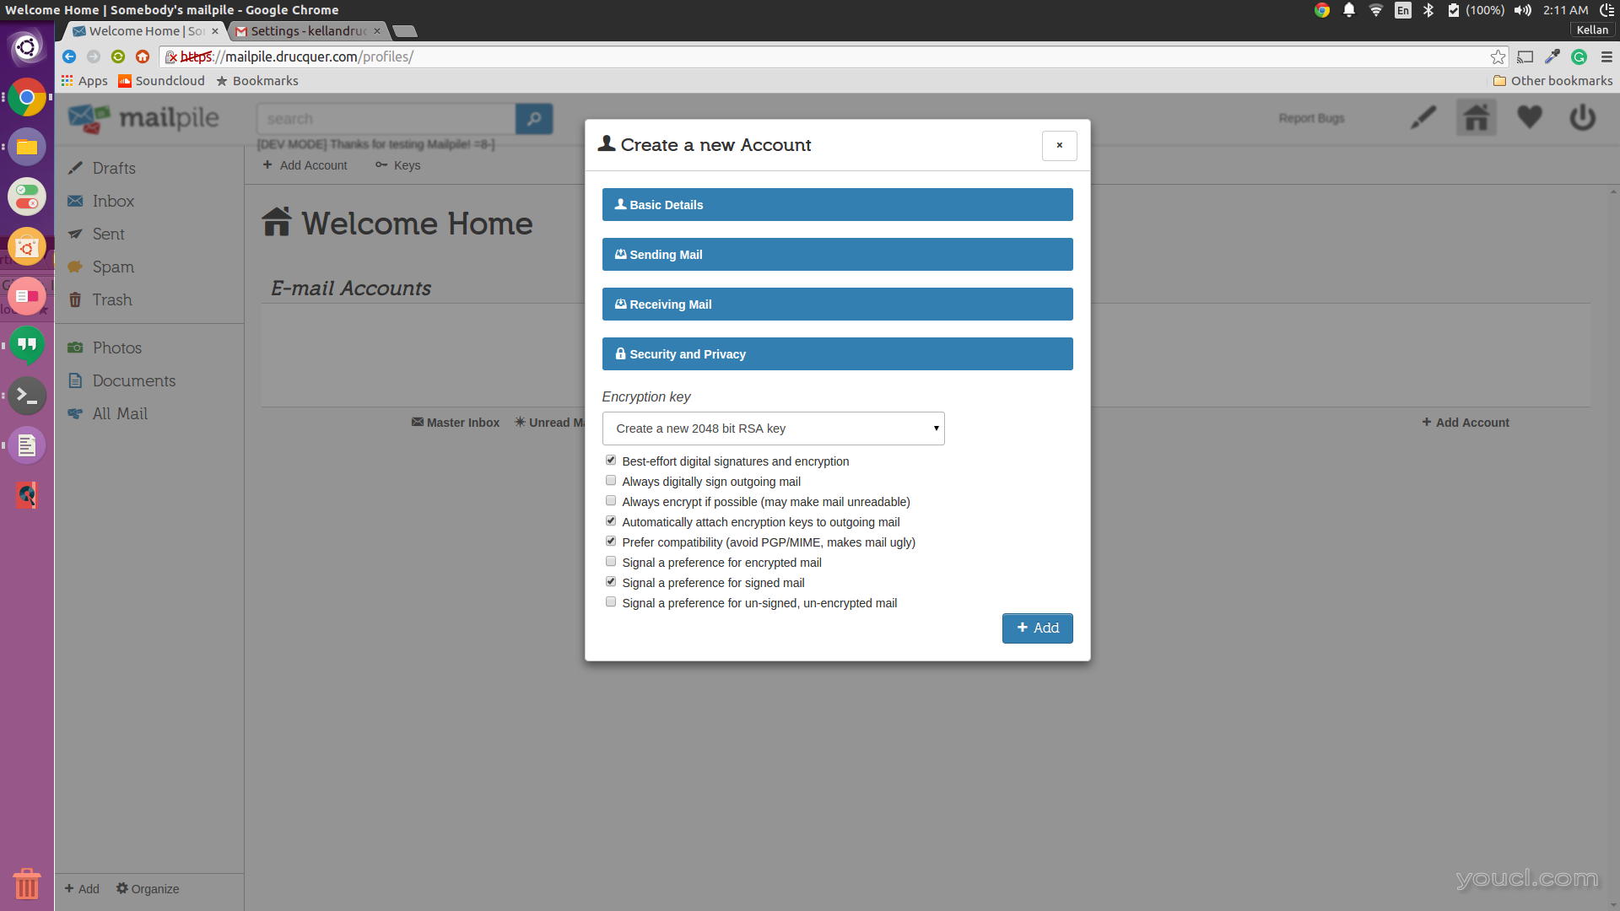This screenshot has height=911, width=1620.
Task: Click the Inbox sidebar icon
Action: coord(76,200)
